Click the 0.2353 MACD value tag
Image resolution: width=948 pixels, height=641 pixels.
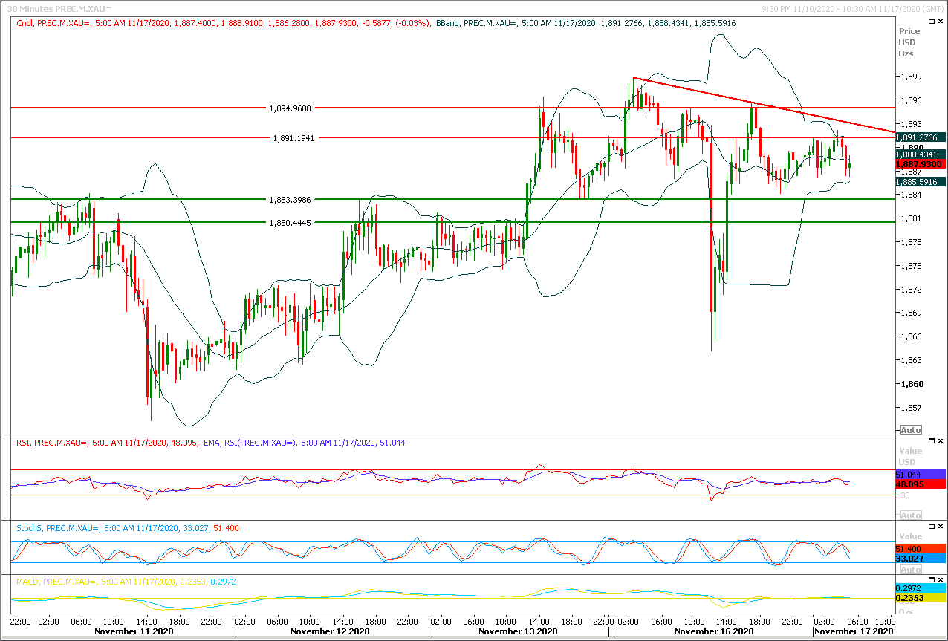(920, 597)
